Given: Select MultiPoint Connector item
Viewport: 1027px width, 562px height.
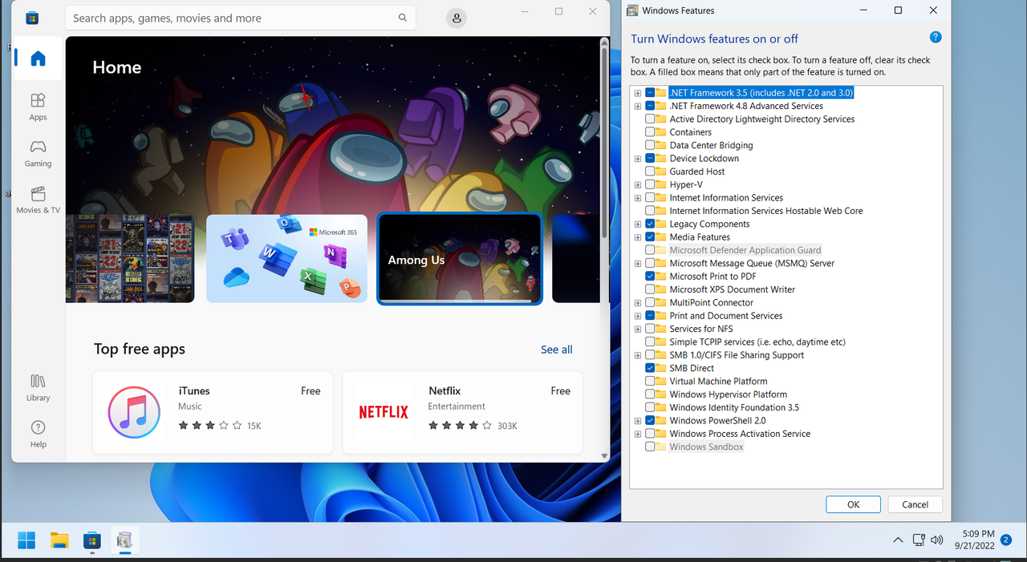Looking at the screenshot, I should tap(712, 303).
